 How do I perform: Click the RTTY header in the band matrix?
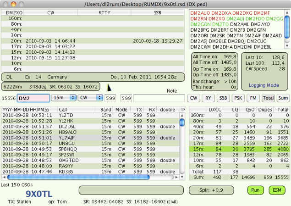coord(104,13)
